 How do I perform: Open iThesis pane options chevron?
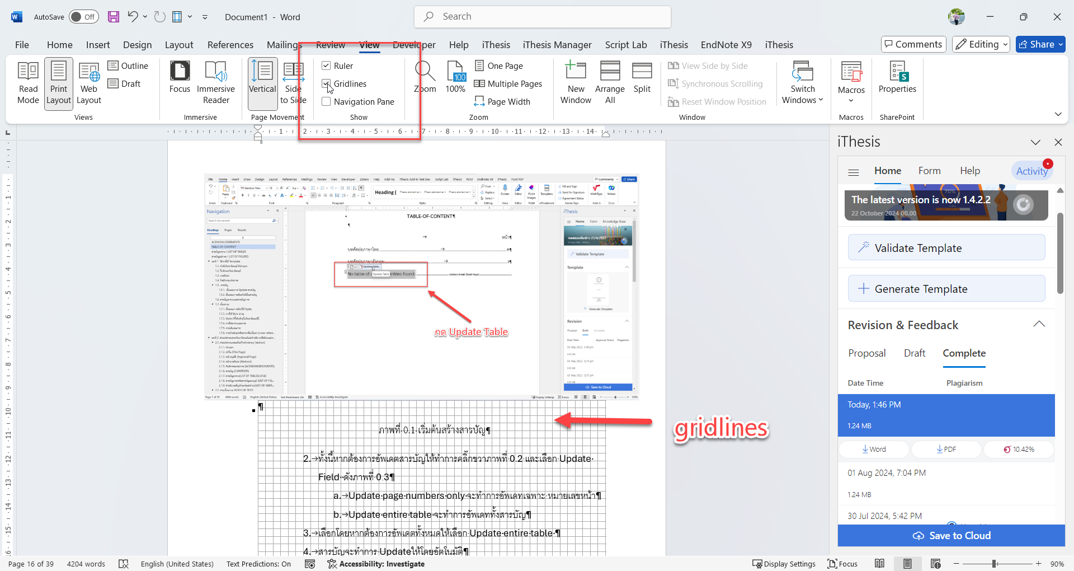point(1035,142)
